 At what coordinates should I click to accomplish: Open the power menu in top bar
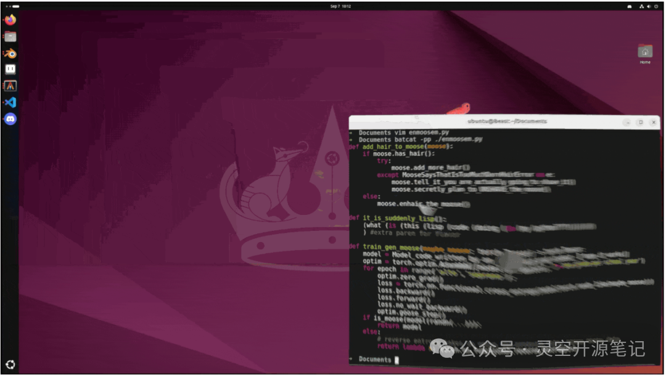(x=656, y=6)
